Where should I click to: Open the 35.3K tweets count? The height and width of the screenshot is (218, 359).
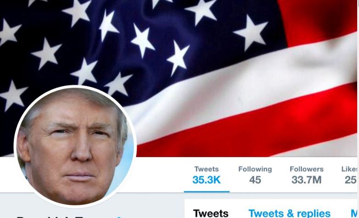pos(206,180)
